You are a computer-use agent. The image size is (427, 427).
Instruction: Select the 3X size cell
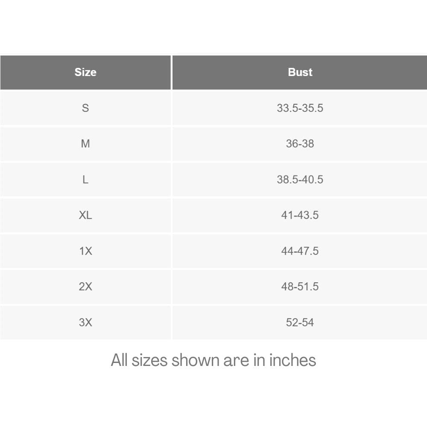[x=85, y=322]
